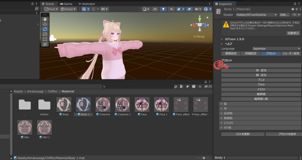
Task: Open the Global coordinate dropdown
Action: pyautogui.click(x=68, y=9)
